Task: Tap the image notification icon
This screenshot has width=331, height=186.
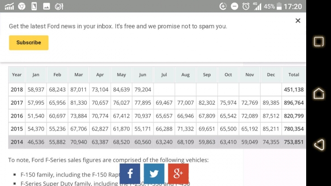Action: click(46, 6)
